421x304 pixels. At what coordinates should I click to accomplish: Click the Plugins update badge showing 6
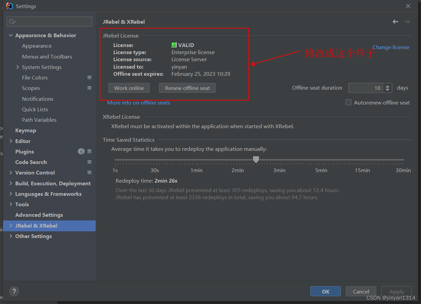[81, 151]
